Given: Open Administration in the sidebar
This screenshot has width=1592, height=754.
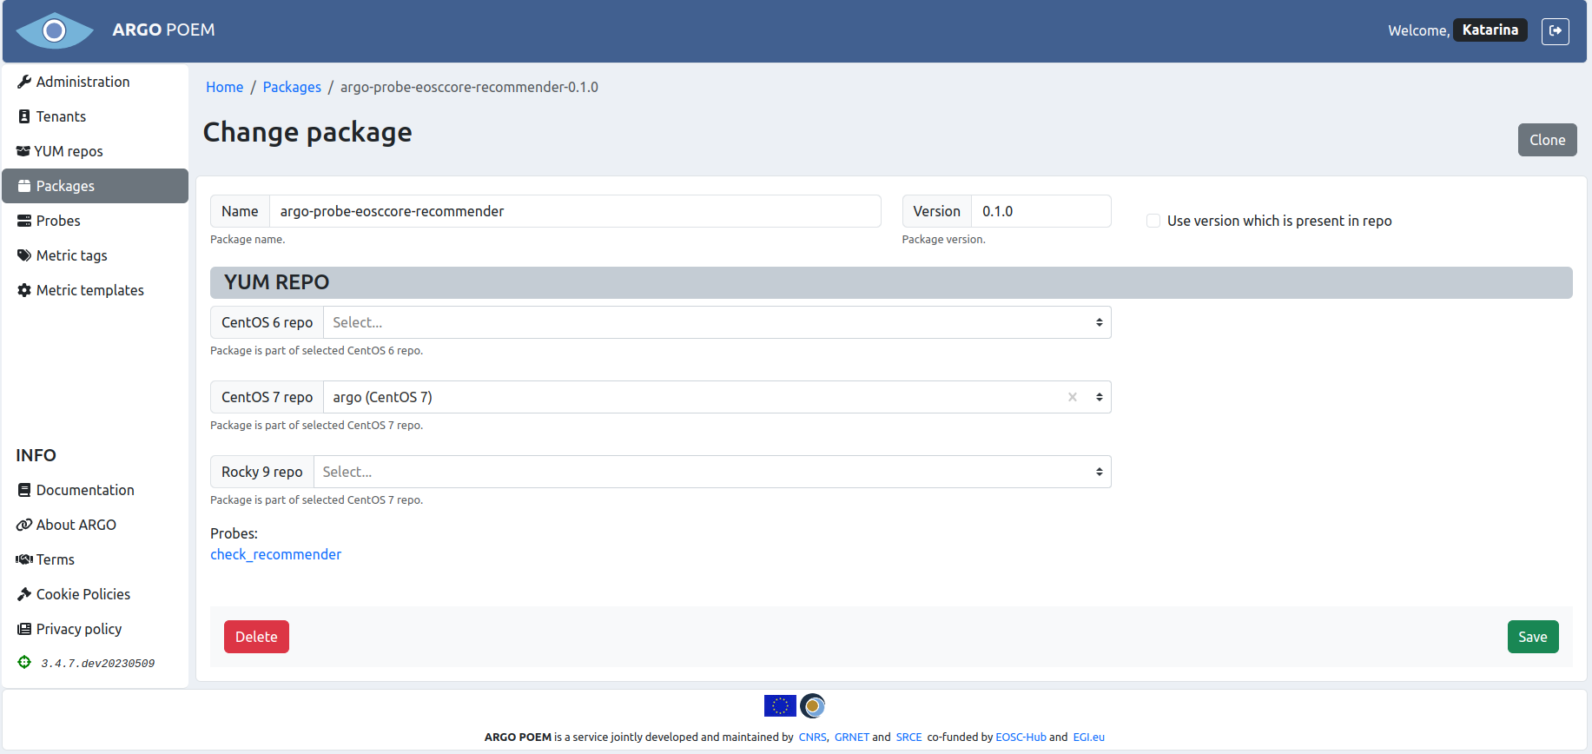Looking at the screenshot, I should (96, 82).
